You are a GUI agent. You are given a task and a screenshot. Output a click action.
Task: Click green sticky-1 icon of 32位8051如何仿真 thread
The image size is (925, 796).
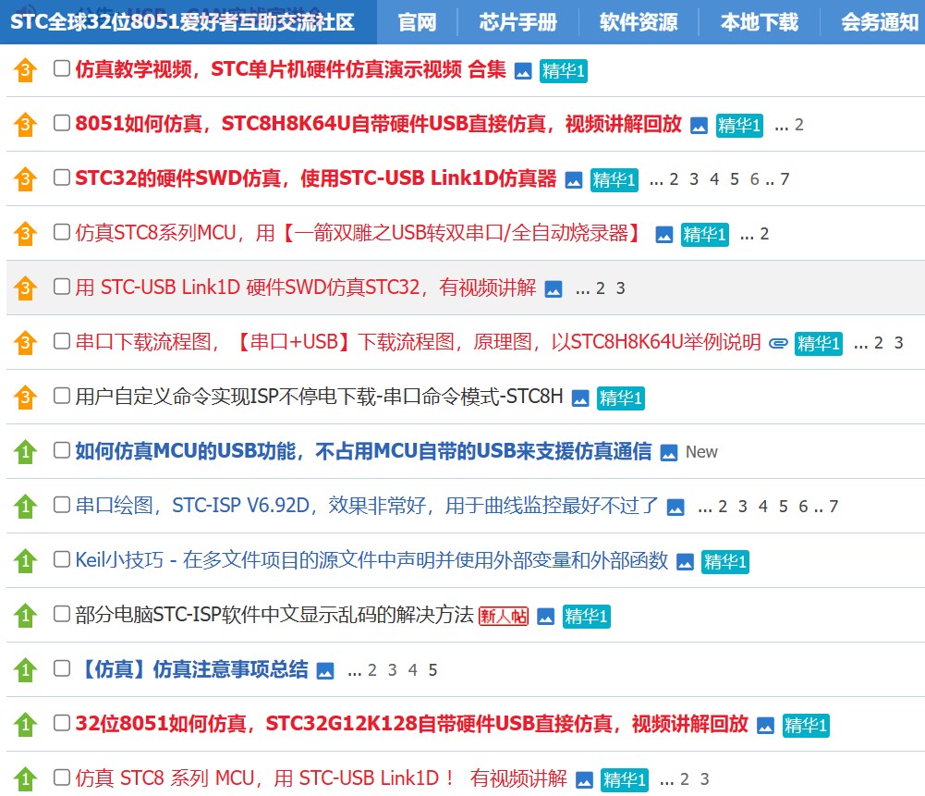[x=25, y=724]
